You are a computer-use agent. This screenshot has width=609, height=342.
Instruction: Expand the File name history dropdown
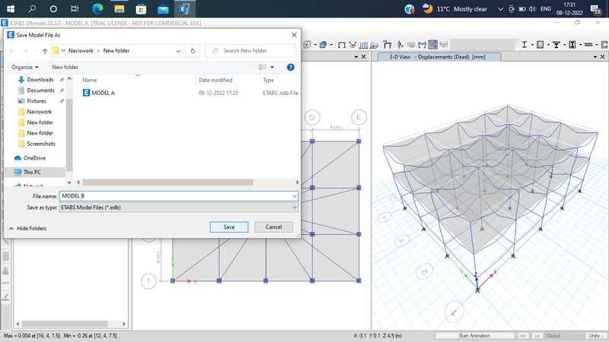pos(294,196)
